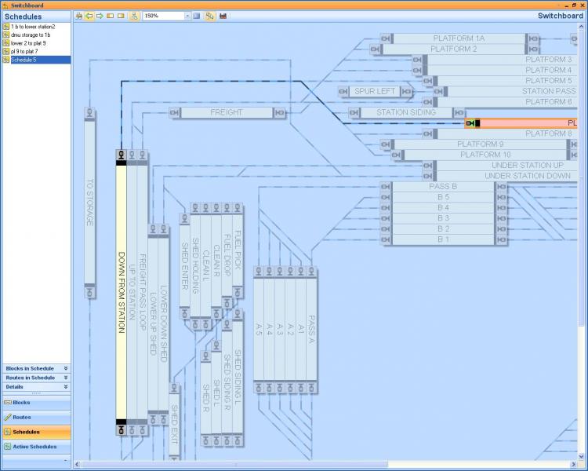Open the Active Schedules panel

click(35, 447)
